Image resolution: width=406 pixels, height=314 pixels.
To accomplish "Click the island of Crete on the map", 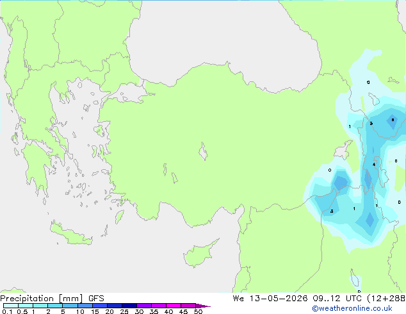I will [71, 235].
